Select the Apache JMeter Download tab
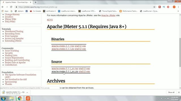Viewport: 181px width, 101px height. [x=17, y=2]
